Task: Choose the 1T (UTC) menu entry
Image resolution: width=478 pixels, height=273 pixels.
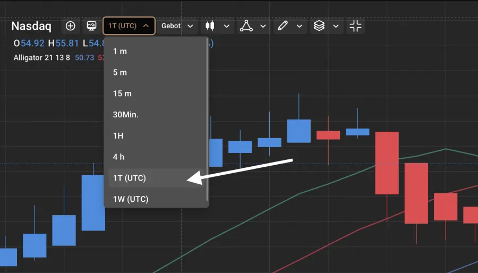Action: (x=156, y=178)
